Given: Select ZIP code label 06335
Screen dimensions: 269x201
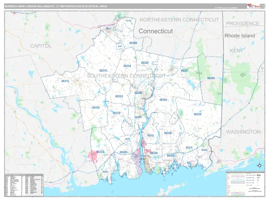Looking at the screenshot, I should pyautogui.click(x=150, y=135).
